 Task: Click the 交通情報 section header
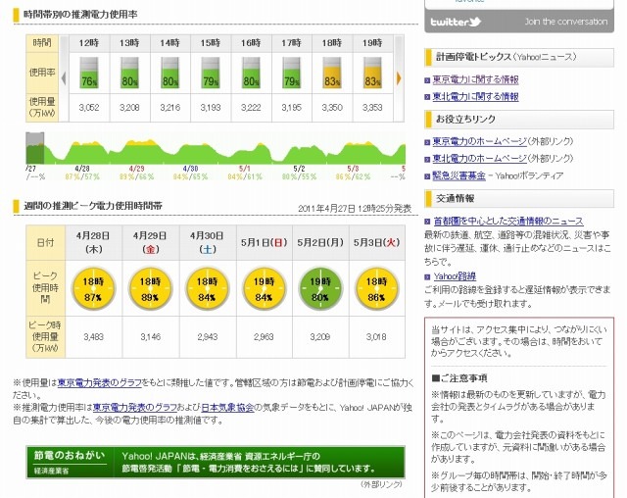(519, 198)
